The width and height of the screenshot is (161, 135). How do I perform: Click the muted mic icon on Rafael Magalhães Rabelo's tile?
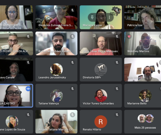73,36
